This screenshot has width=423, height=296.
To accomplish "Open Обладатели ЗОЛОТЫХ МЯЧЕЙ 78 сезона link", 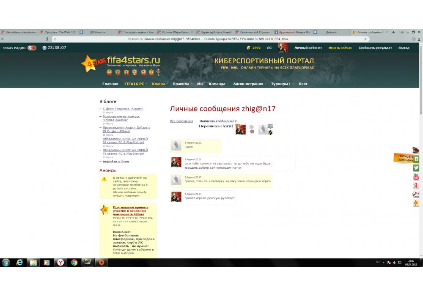I will coord(125,152).
